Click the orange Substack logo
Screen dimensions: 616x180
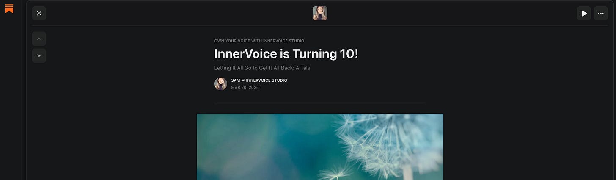pos(9,8)
